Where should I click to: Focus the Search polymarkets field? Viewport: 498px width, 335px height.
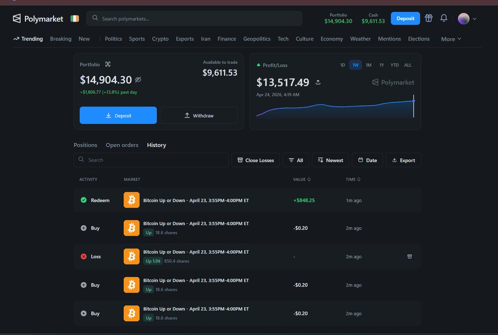click(x=194, y=18)
